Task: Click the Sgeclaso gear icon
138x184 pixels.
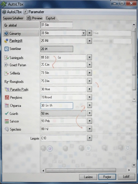Action: click(x=7, y=129)
